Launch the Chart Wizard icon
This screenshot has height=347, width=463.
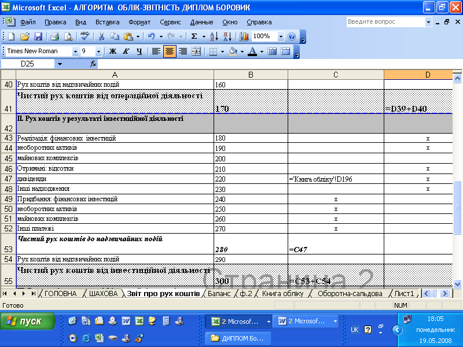point(244,36)
